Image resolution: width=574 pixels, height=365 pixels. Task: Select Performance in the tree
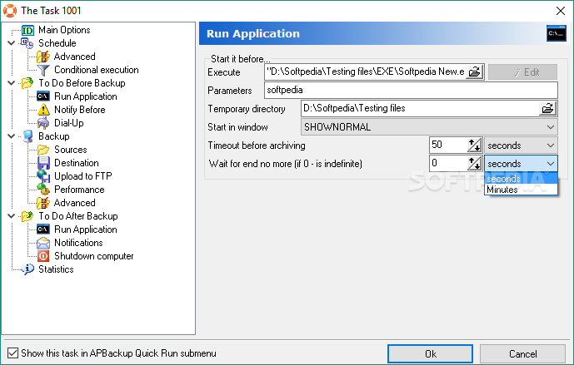79,190
